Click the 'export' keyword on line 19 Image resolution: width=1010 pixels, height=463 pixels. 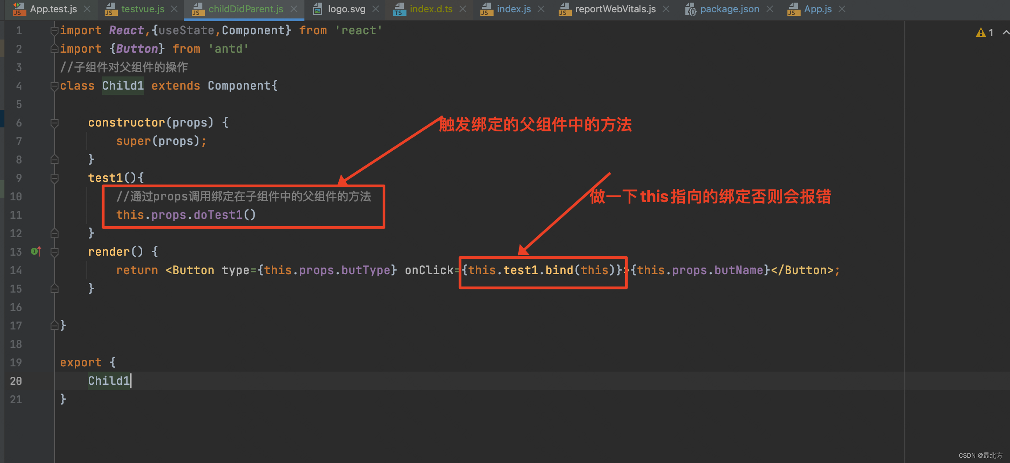[x=81, y=362]
